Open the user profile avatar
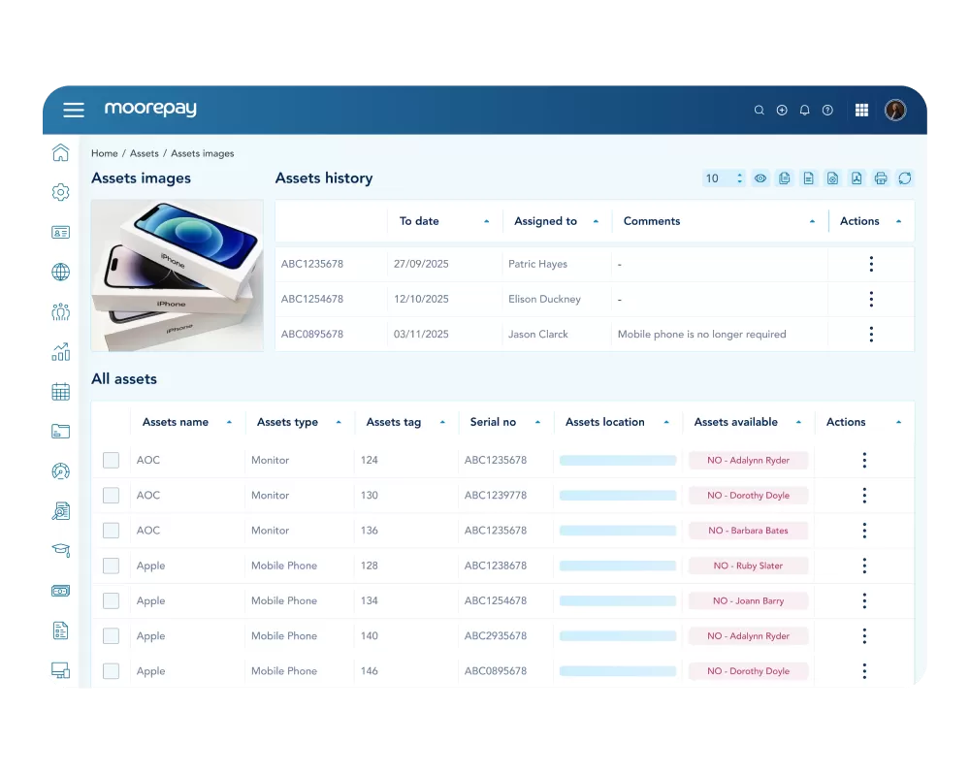The image size is (970, 776). tap(895, 111)
